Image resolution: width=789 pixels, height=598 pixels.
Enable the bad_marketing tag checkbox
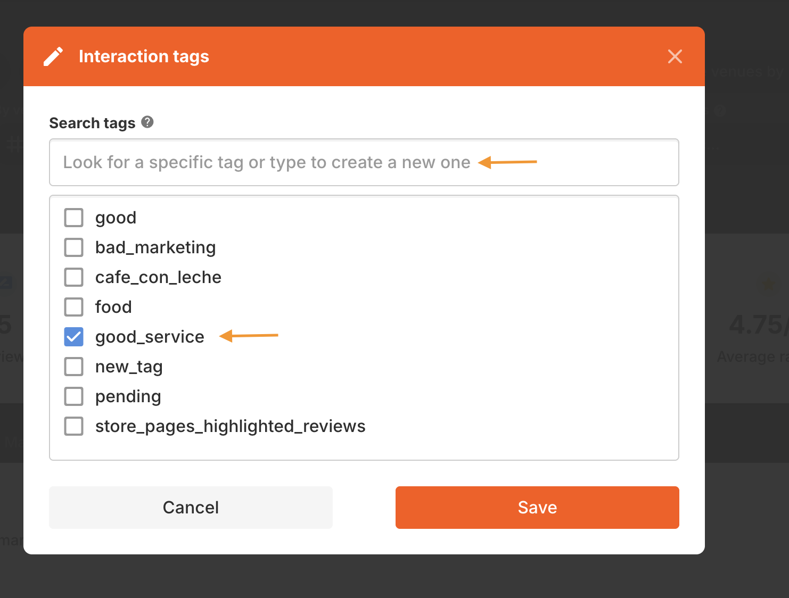coord(74,247)
